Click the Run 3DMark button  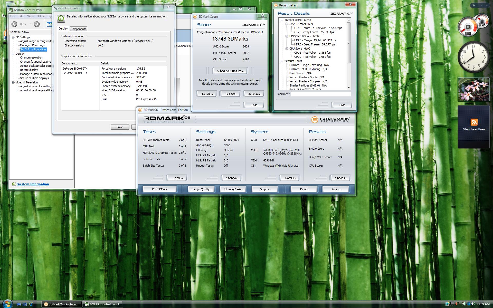click(159, 189)
